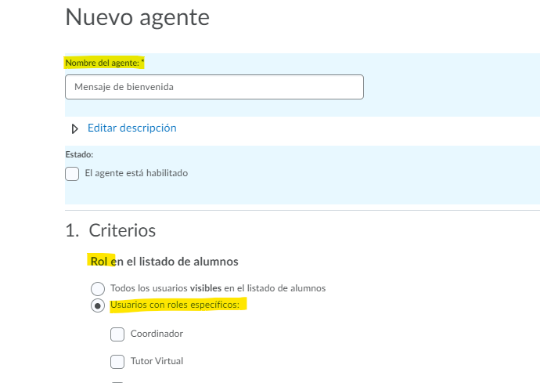The height and width of the screenshot is (383, 540).
Task: Click the 'El agente está habilitado' label text
Action: pos(136,173)
